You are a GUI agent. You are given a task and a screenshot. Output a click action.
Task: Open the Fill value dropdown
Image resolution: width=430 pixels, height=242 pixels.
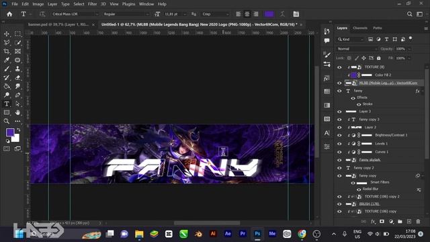[x=409, y=58]
